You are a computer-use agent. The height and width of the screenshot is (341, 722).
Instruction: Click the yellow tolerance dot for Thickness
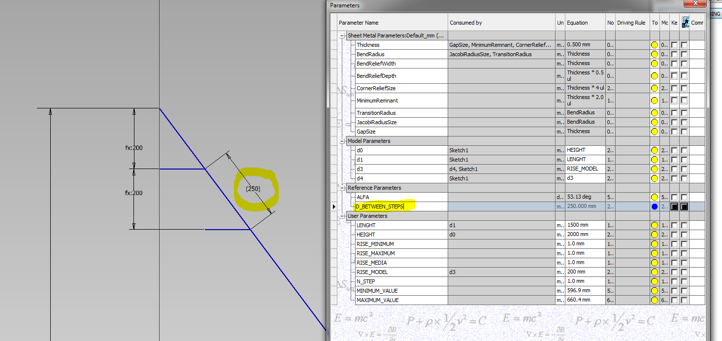pos(655,44)
